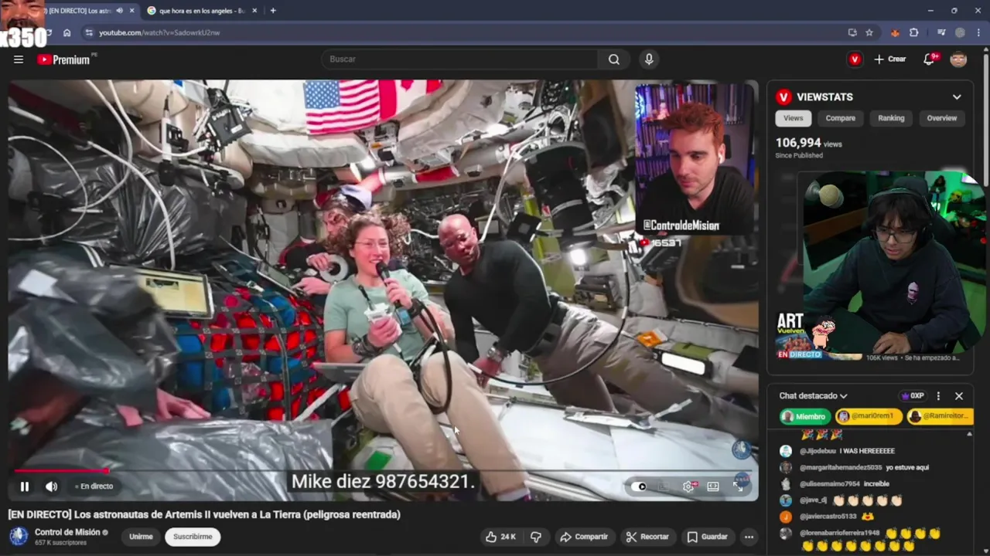Click the video title text
Screen dimensions: 990x556
tap(204, 514)
